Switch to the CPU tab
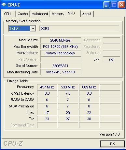This screenshot has height=150, width=126. point(9,14)
